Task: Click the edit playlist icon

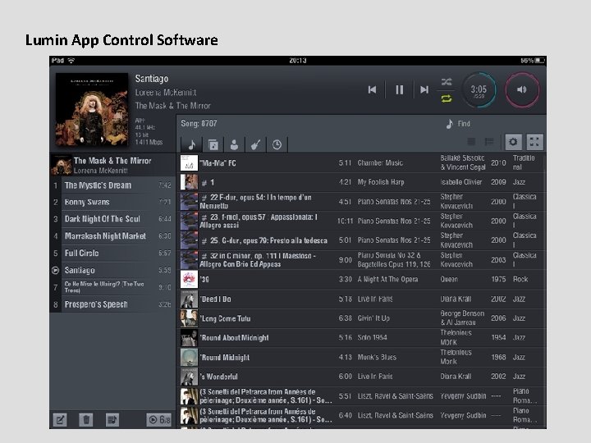Action: pyautogui.click(x=60, y=420)
